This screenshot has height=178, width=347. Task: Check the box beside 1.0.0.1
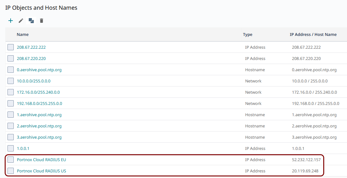tap(11, 148)
